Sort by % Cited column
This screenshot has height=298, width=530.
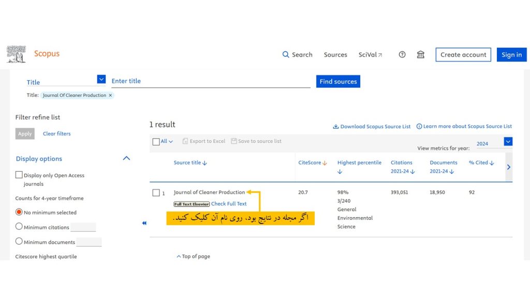tap(481, 162)
